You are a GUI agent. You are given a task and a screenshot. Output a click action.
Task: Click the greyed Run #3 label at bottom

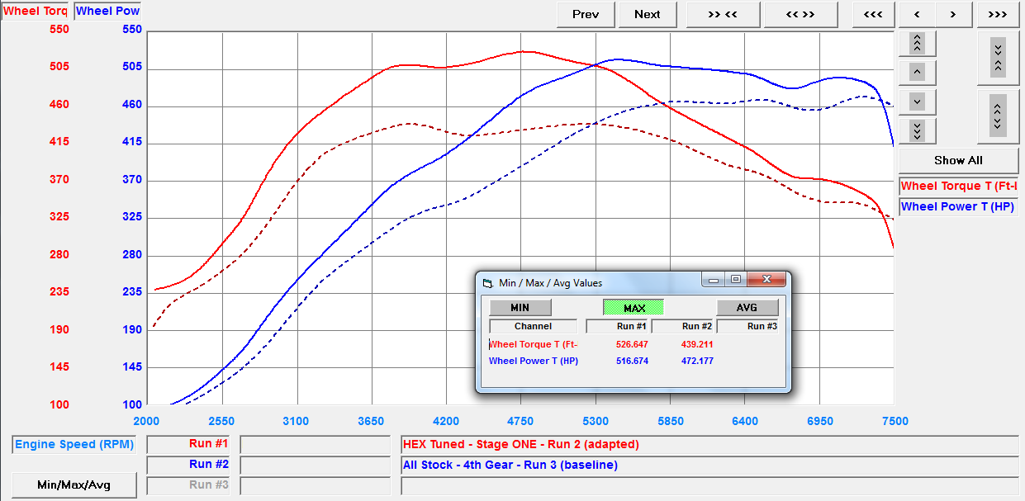189,485
